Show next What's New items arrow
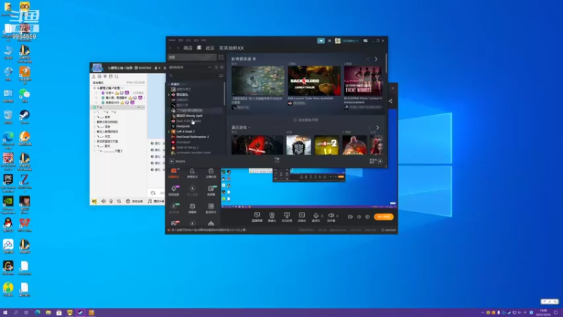563x317 pixels. click(376, 59)
